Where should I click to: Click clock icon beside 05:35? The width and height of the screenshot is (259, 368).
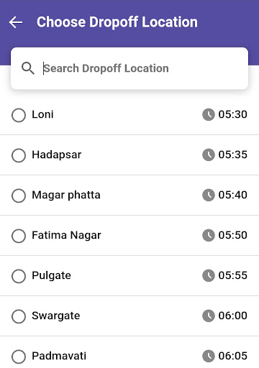point(209,155)
